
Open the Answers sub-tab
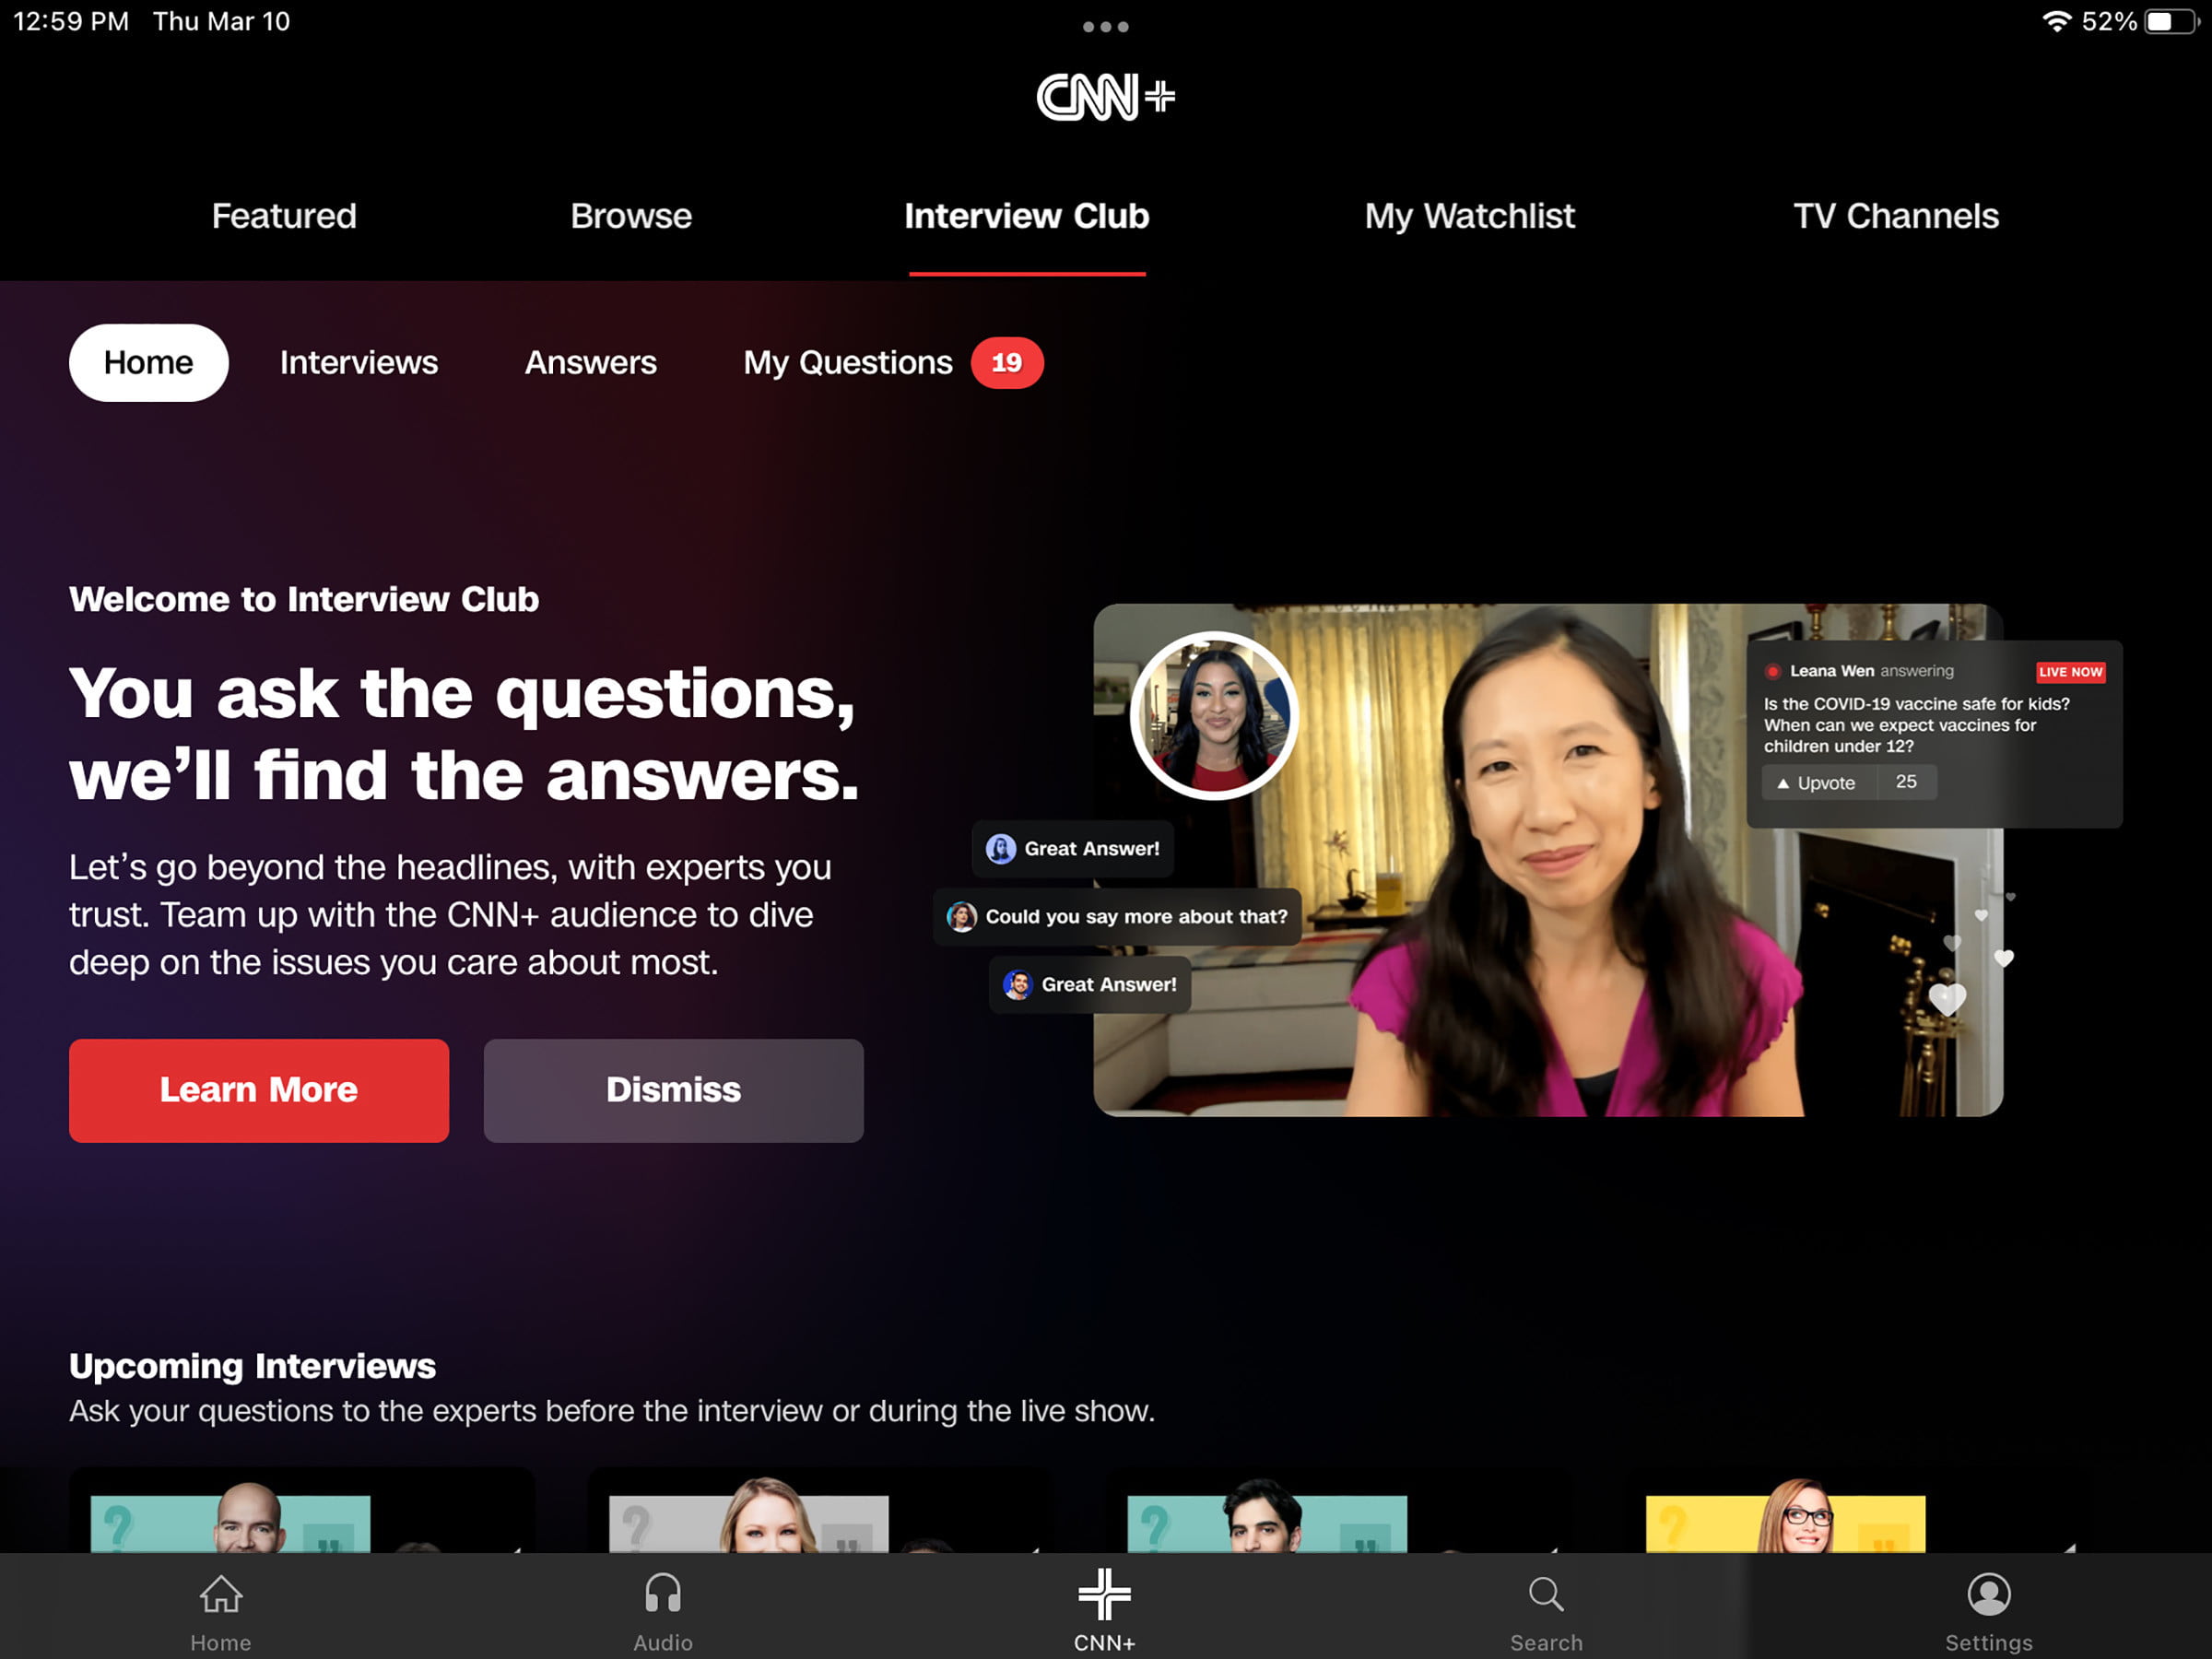click(591, 362)
